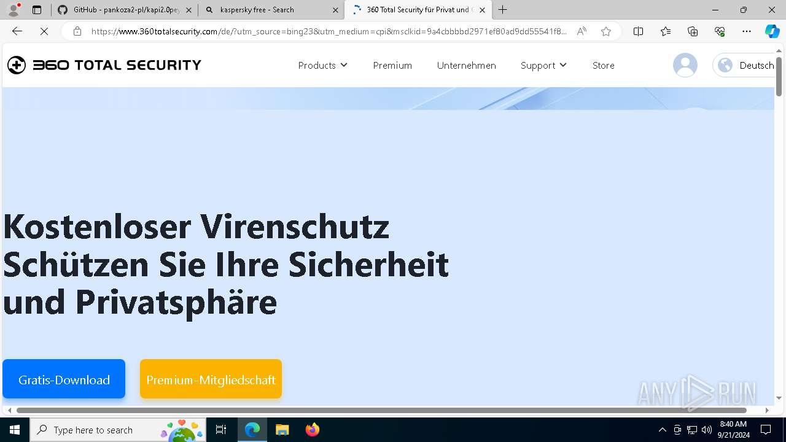Screen dimensions: 786x442
Task: Open the user account avatar
Action: tap(685, 65)
